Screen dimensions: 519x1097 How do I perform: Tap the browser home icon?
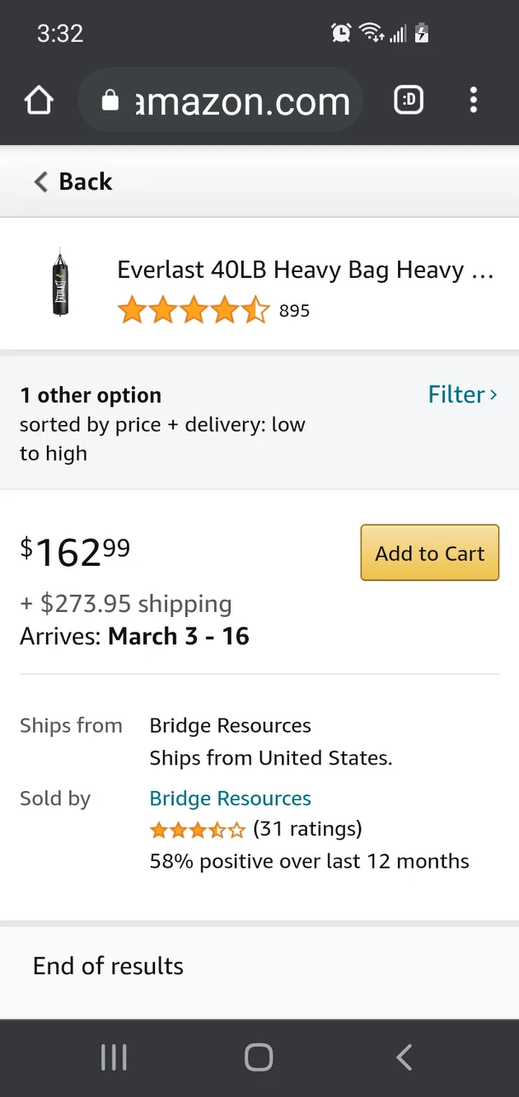[39, 101]
